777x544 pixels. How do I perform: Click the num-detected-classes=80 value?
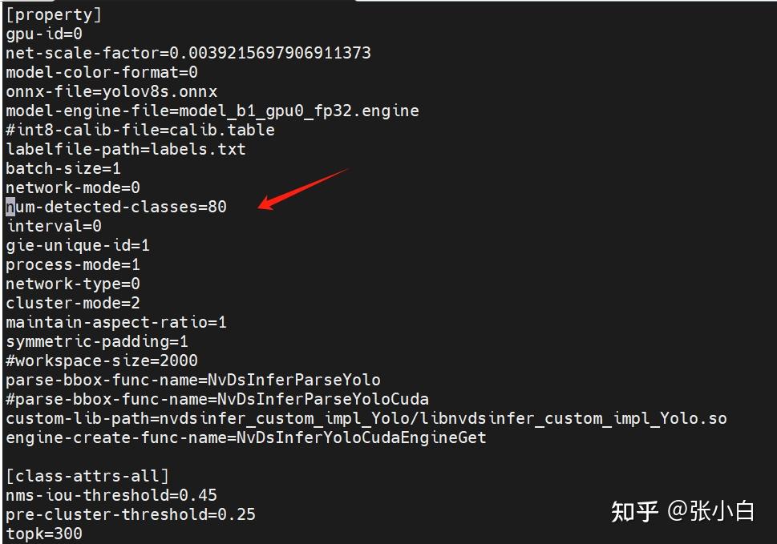click(217, 207)
